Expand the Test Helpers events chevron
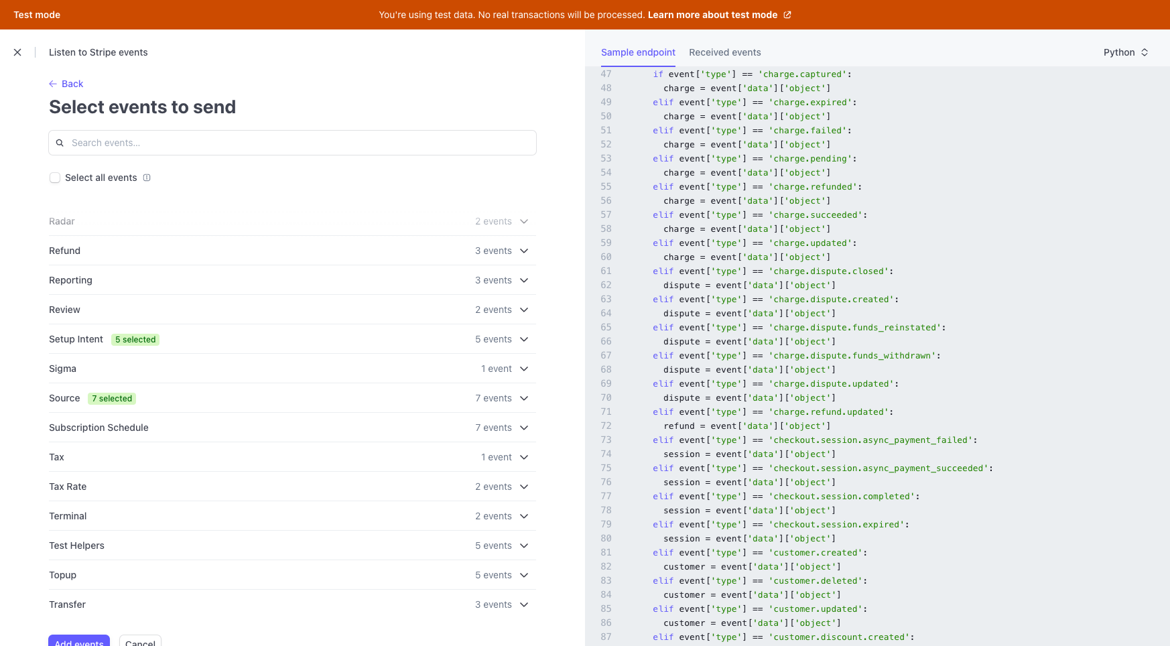 tap(524, 545)
